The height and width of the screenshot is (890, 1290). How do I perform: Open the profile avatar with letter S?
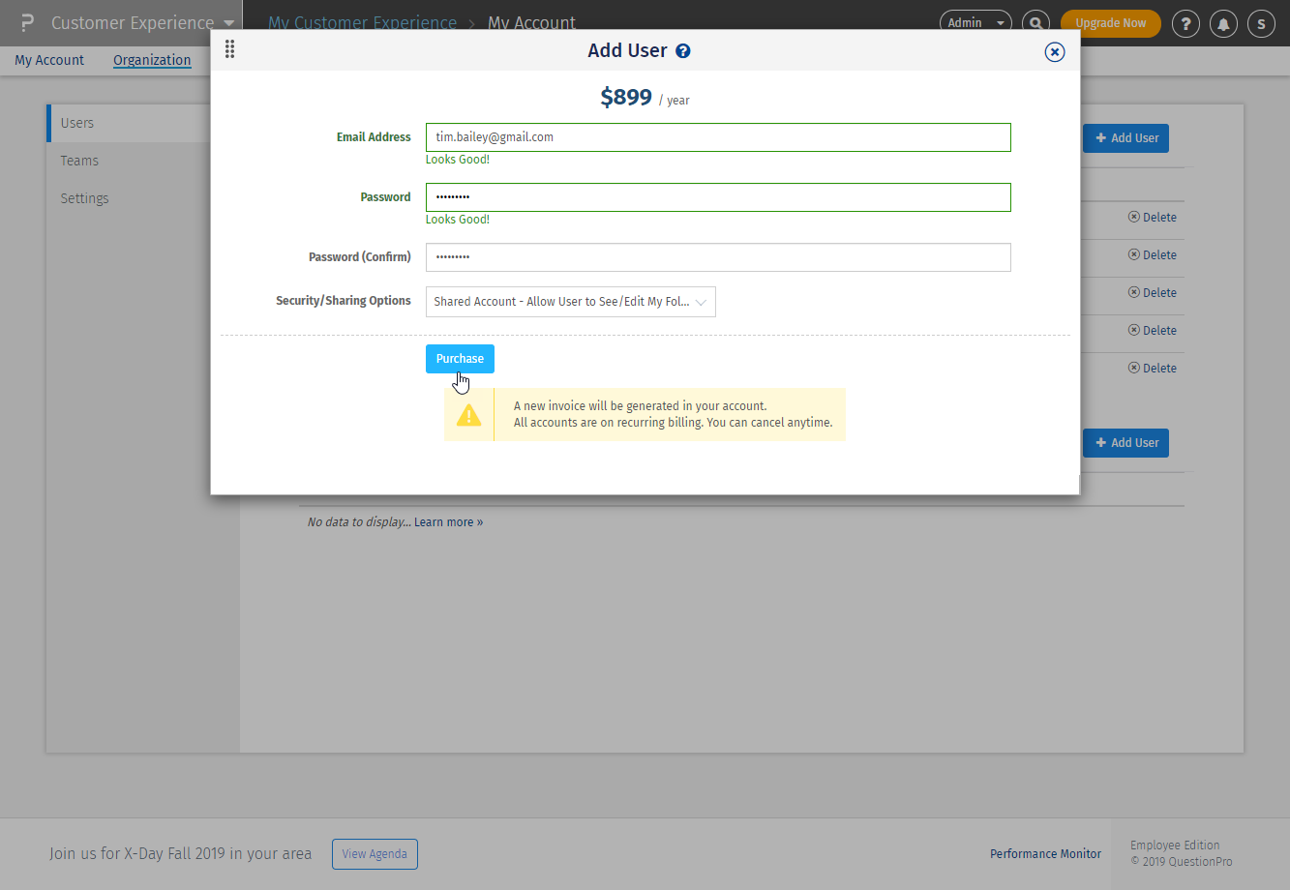[x=1261, y=23]
